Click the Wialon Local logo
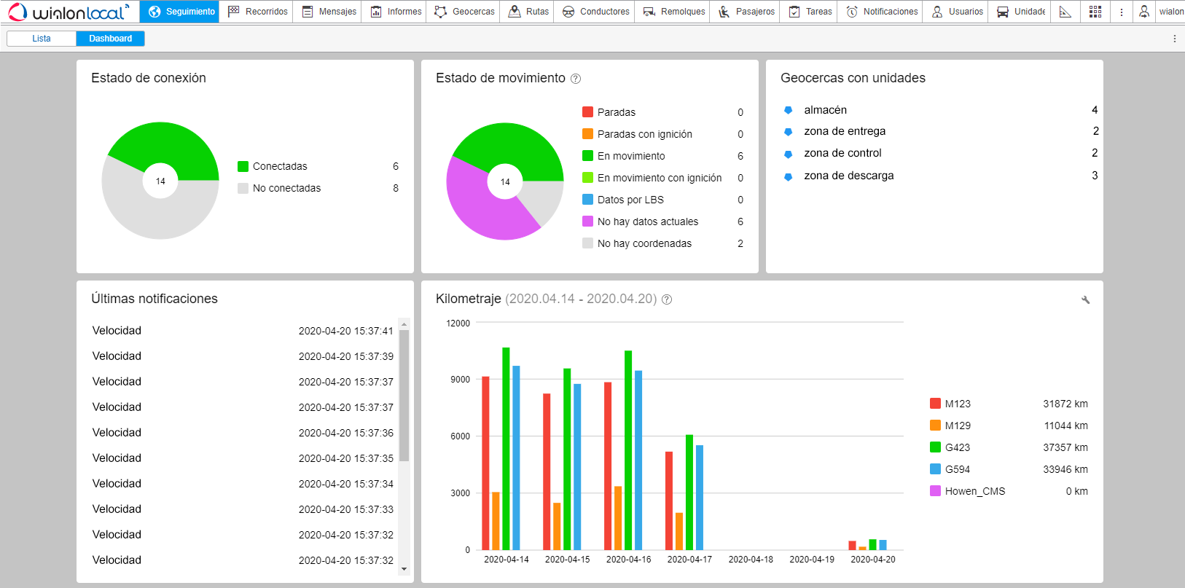The width and height of the screenshot is (1185, 588). click(x=69, y=12)
